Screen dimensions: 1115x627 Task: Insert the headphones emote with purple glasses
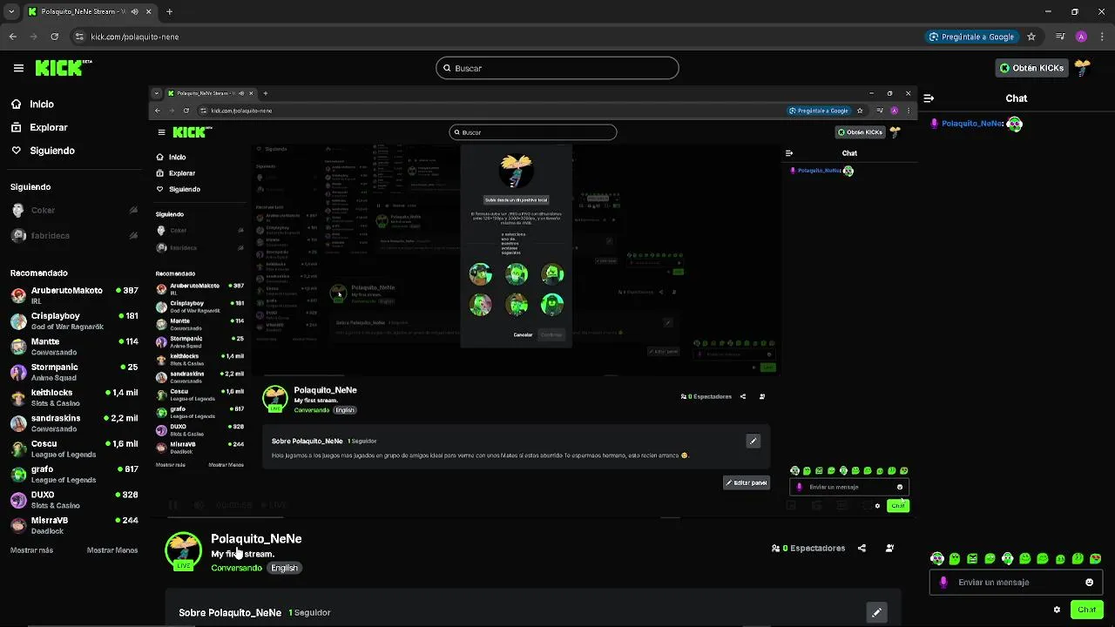[937, 559]
